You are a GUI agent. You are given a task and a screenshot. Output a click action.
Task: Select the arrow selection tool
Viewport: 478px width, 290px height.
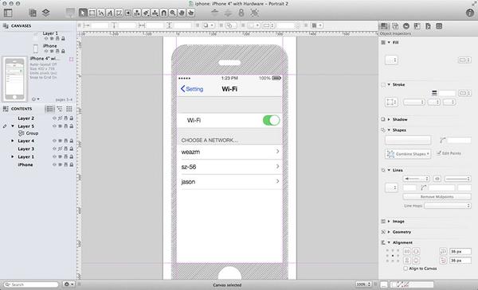point(83,13)
